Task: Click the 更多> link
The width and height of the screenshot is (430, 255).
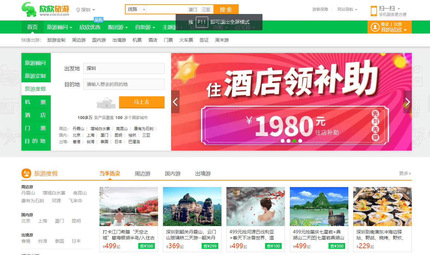Action: (x=405, y=173)
